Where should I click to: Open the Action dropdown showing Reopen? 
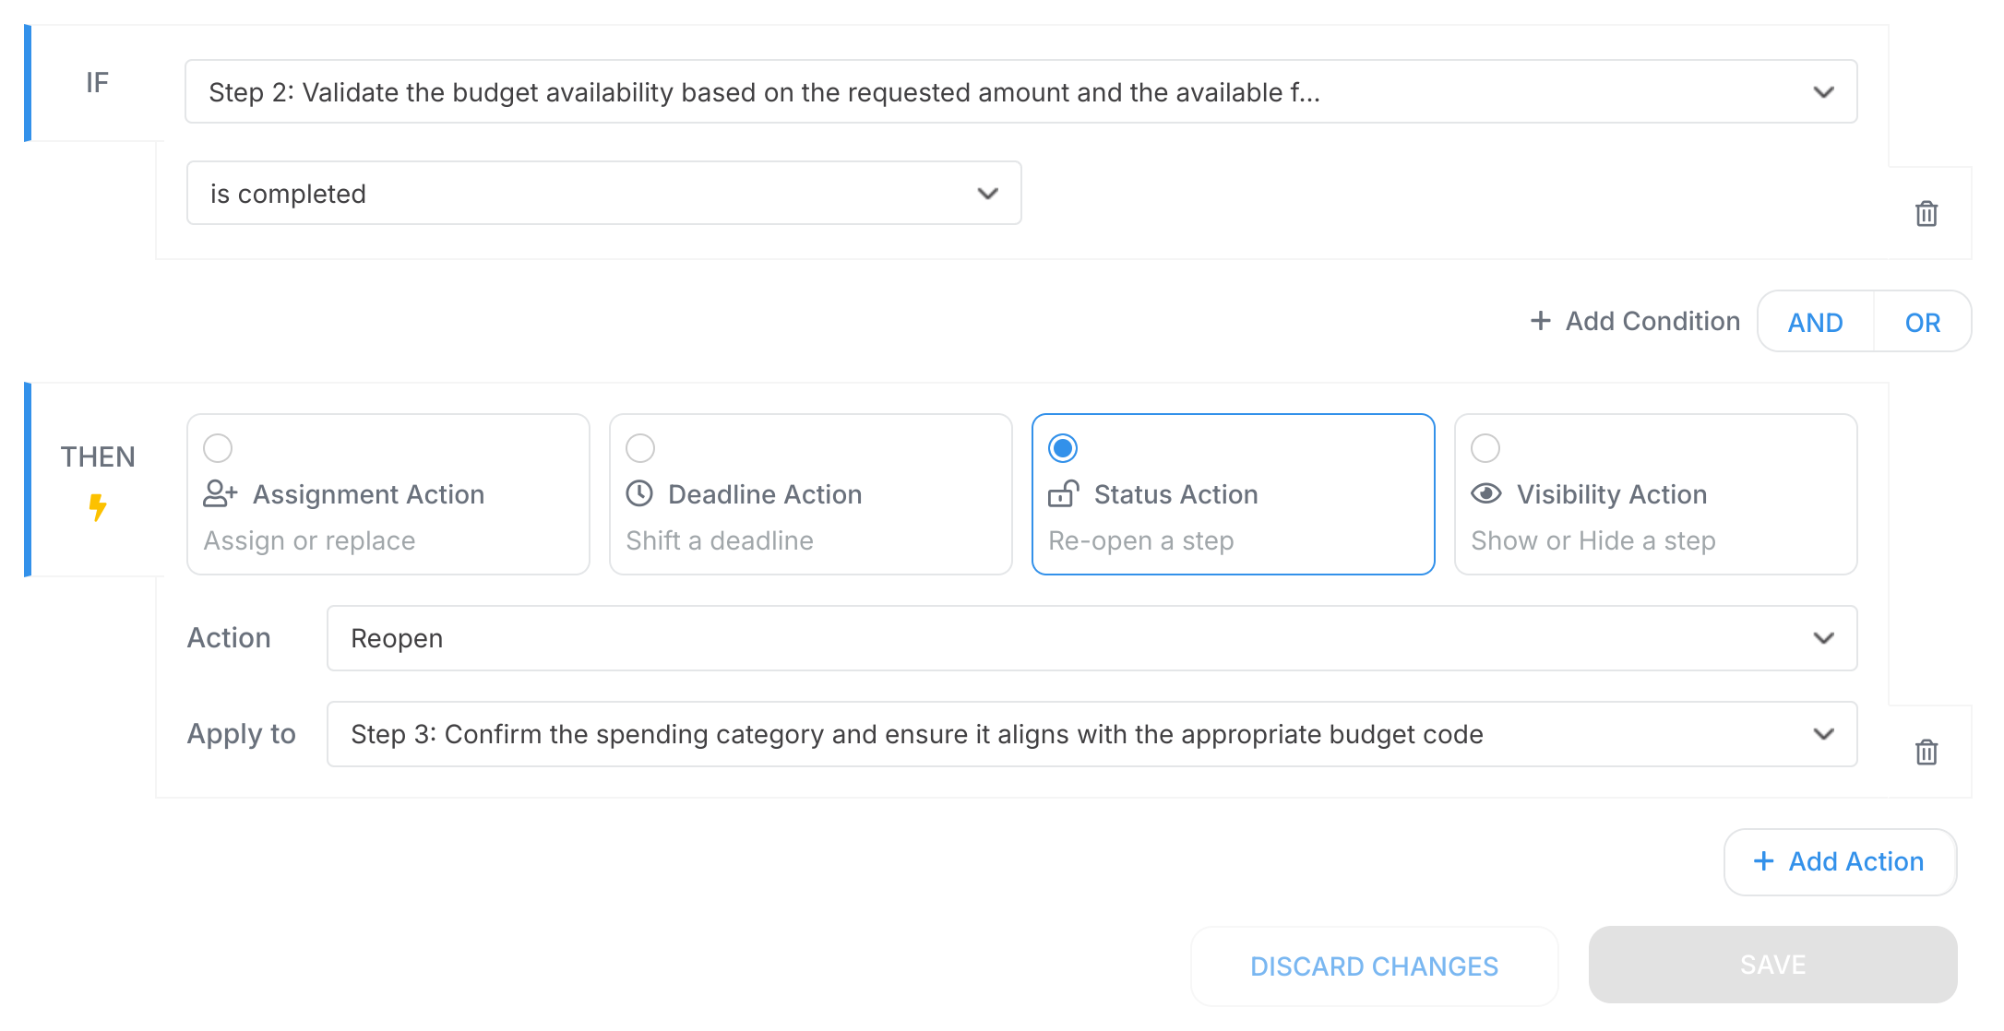click(1091, 638)
